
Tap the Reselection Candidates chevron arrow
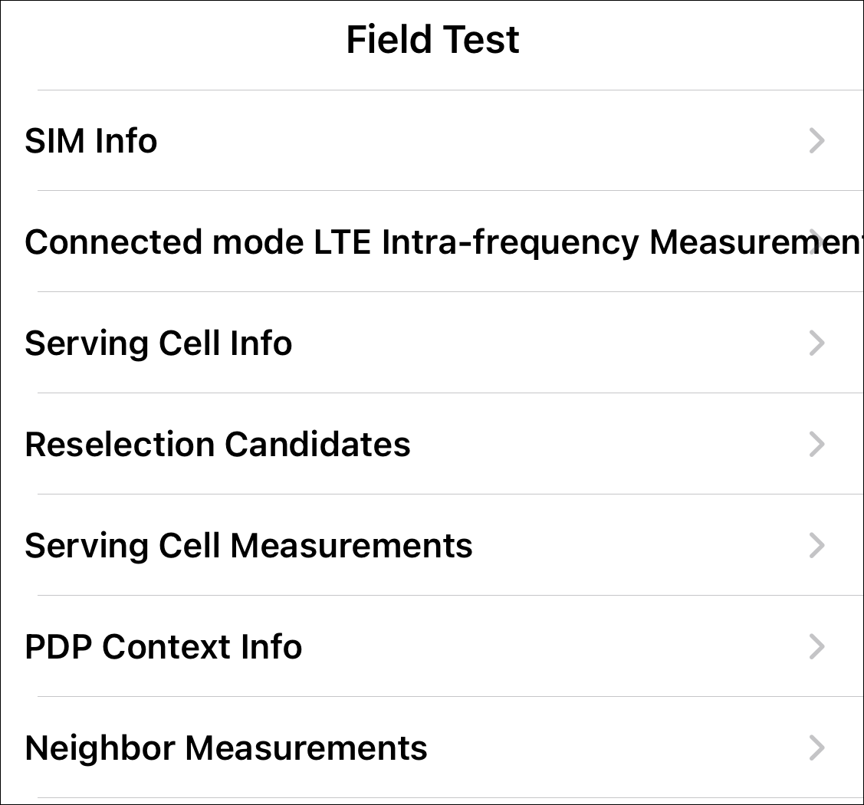coord(817,444)
